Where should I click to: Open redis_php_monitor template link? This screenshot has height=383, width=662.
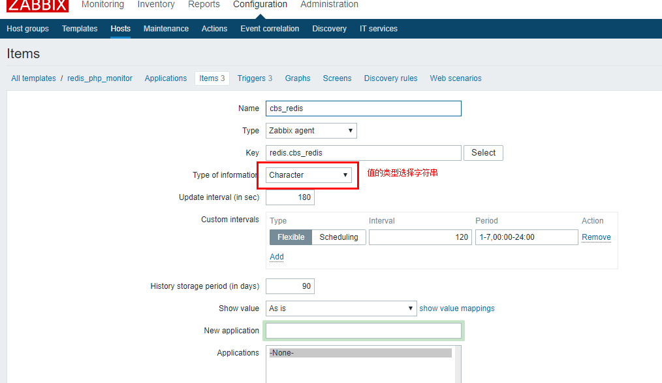click(100, 78)
